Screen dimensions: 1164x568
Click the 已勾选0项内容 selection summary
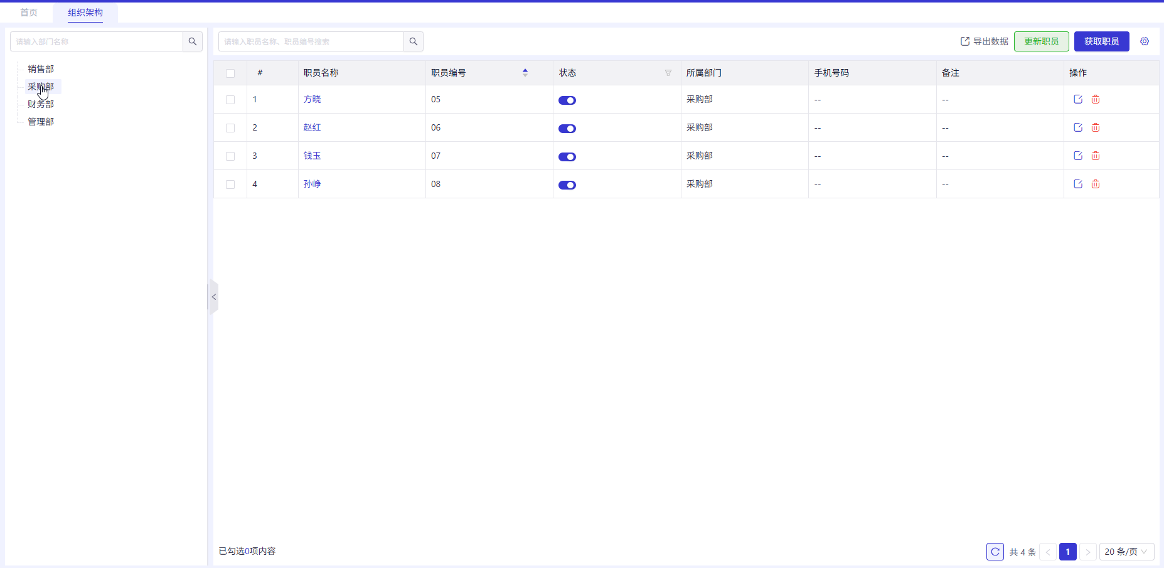click(247, 551)
